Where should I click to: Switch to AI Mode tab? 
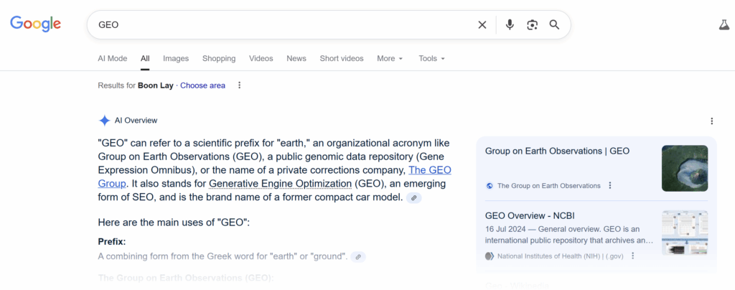tap(113, 59)
